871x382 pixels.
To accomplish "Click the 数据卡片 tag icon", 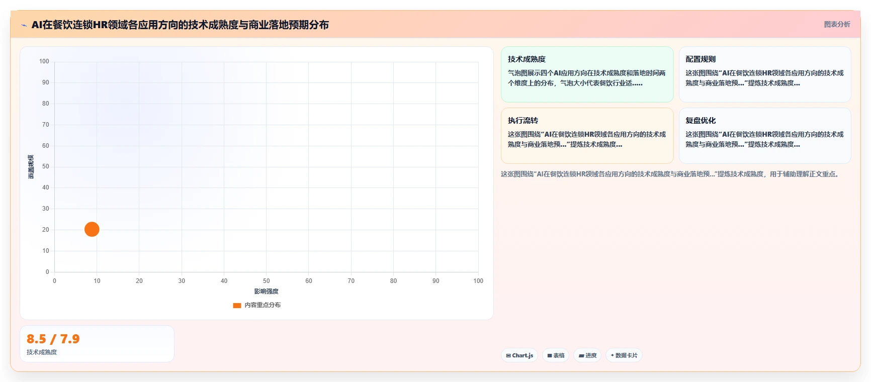I will (612, 355).
